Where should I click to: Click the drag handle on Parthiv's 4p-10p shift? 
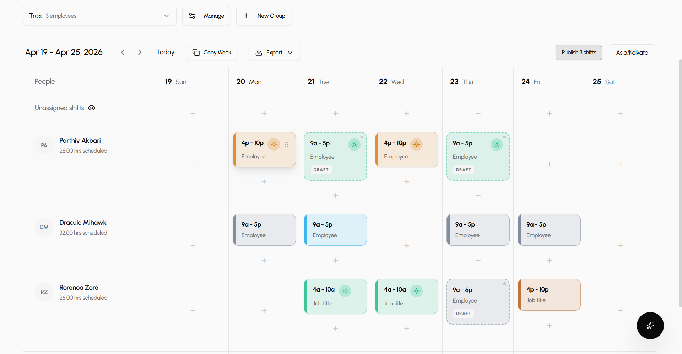[287, 145]
